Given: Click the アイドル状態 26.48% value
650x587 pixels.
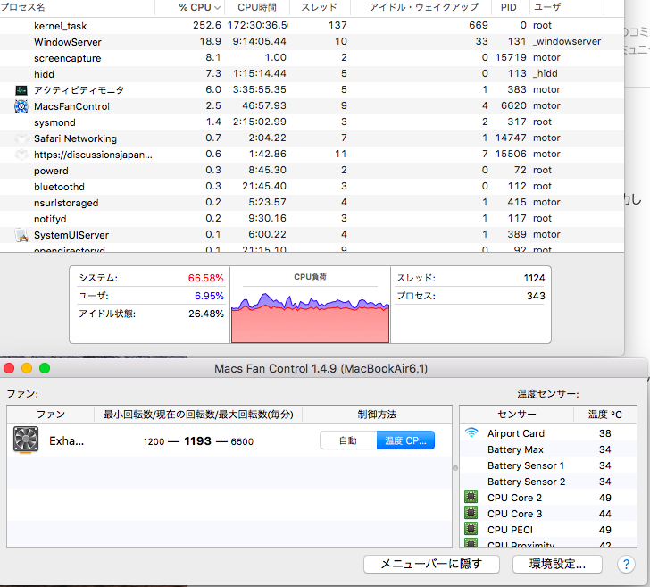Looking at the screenshot, I should [205, 314].
